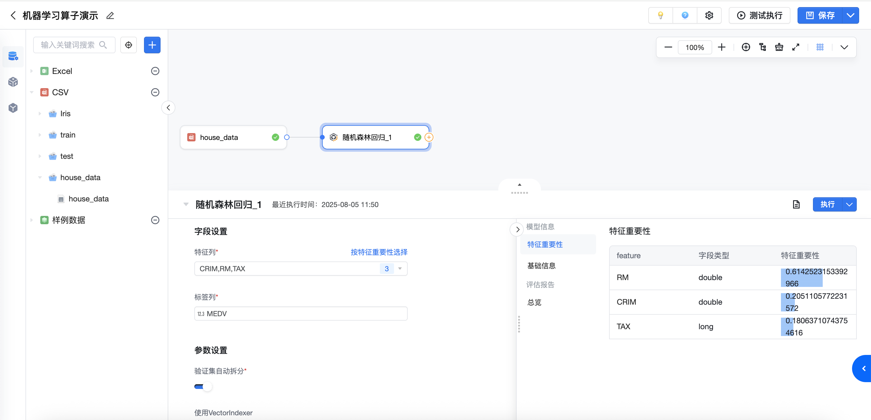The width and height of the screenshot is (871, 420).
Task: Enter fullscreen canvas mode
Action: tap(795, 47)
